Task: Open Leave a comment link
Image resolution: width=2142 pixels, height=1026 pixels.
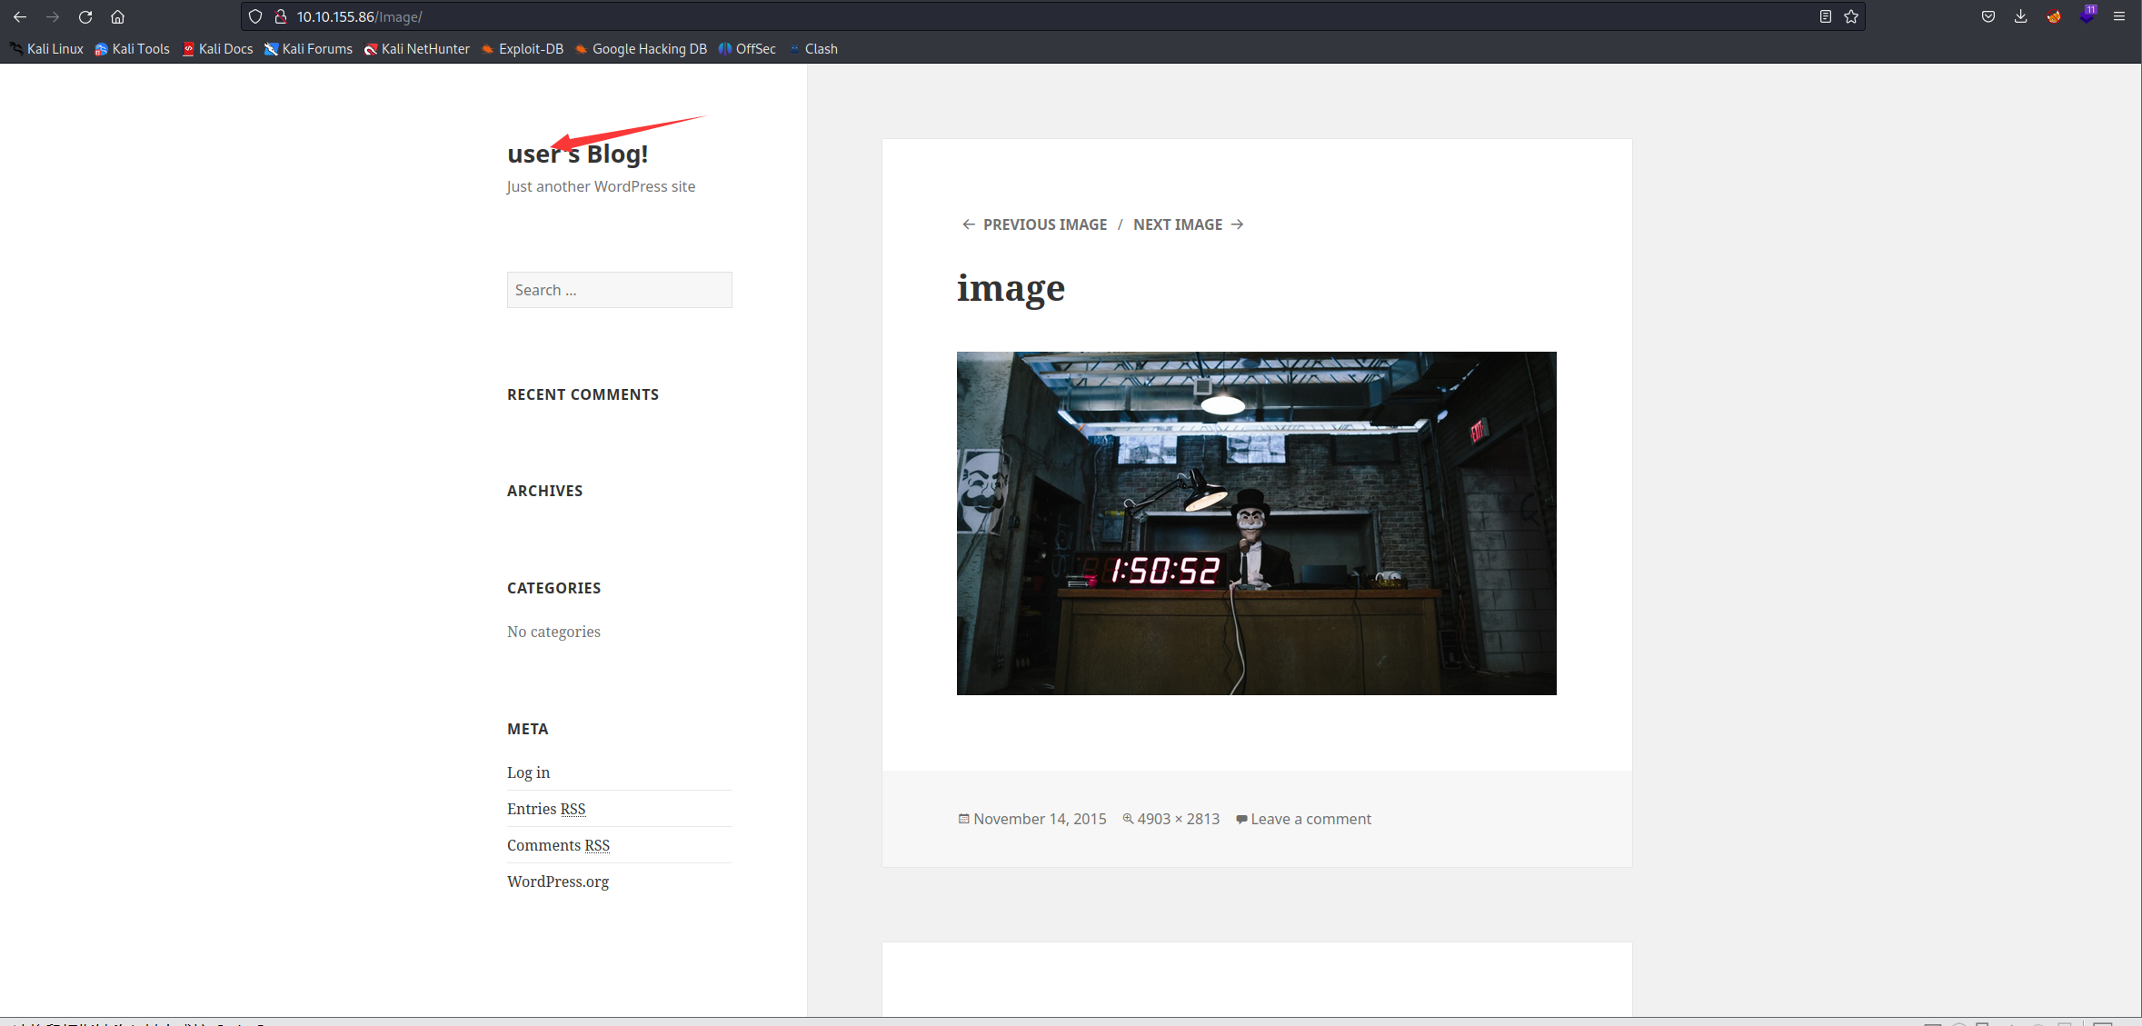Action: coord(1310,819)
